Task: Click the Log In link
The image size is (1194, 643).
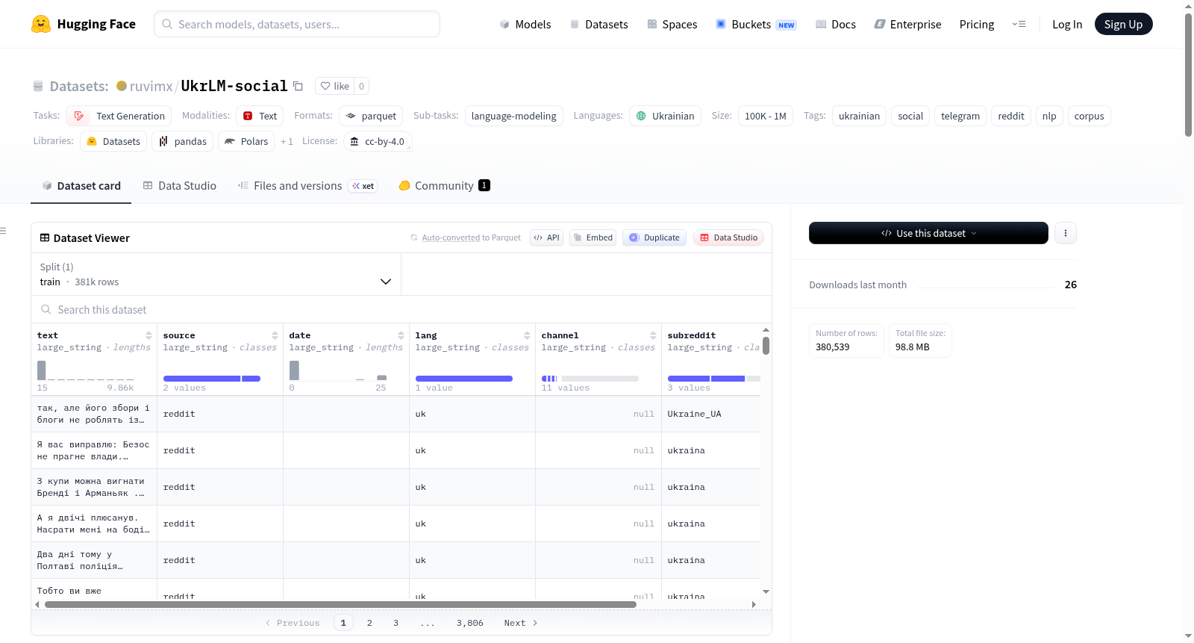Action: (1067, 24)
